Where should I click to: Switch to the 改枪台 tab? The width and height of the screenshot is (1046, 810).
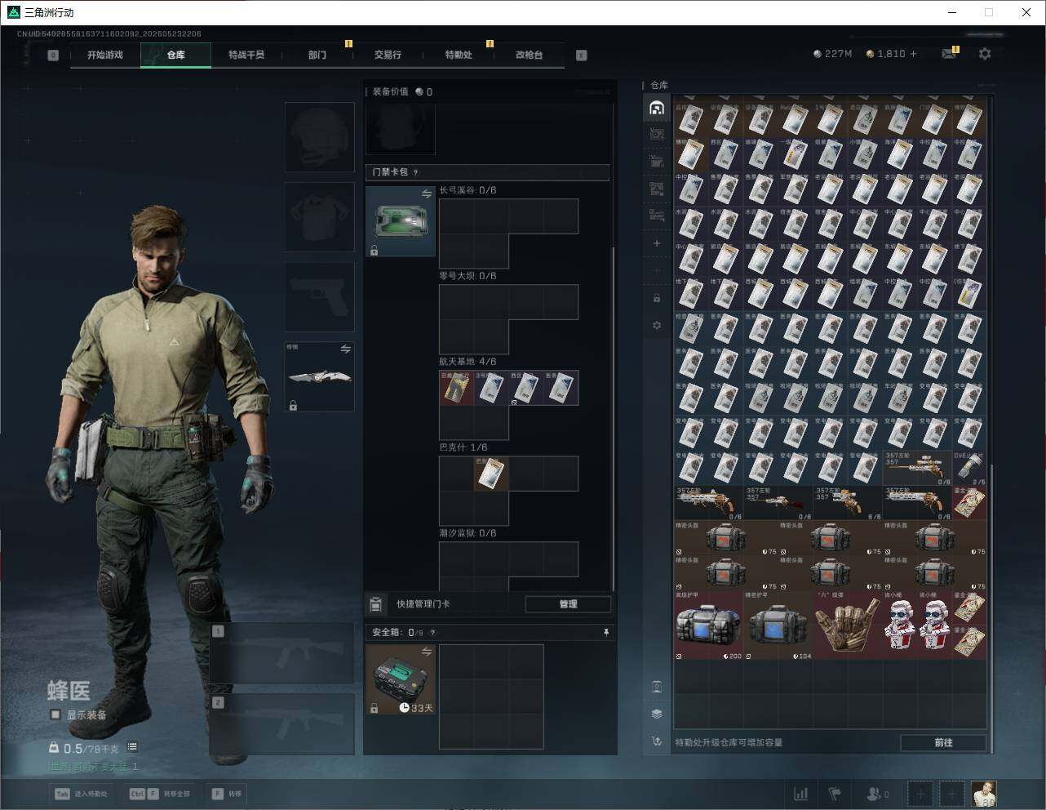tap(529, 55)
